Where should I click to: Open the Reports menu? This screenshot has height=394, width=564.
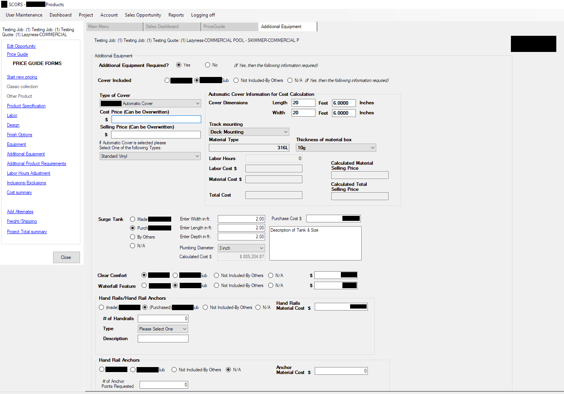(176, 15)
